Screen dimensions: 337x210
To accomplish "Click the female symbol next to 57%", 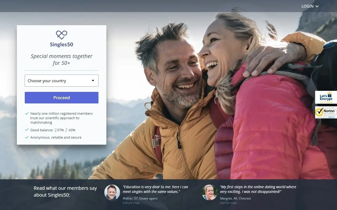I will pos(56,130).
